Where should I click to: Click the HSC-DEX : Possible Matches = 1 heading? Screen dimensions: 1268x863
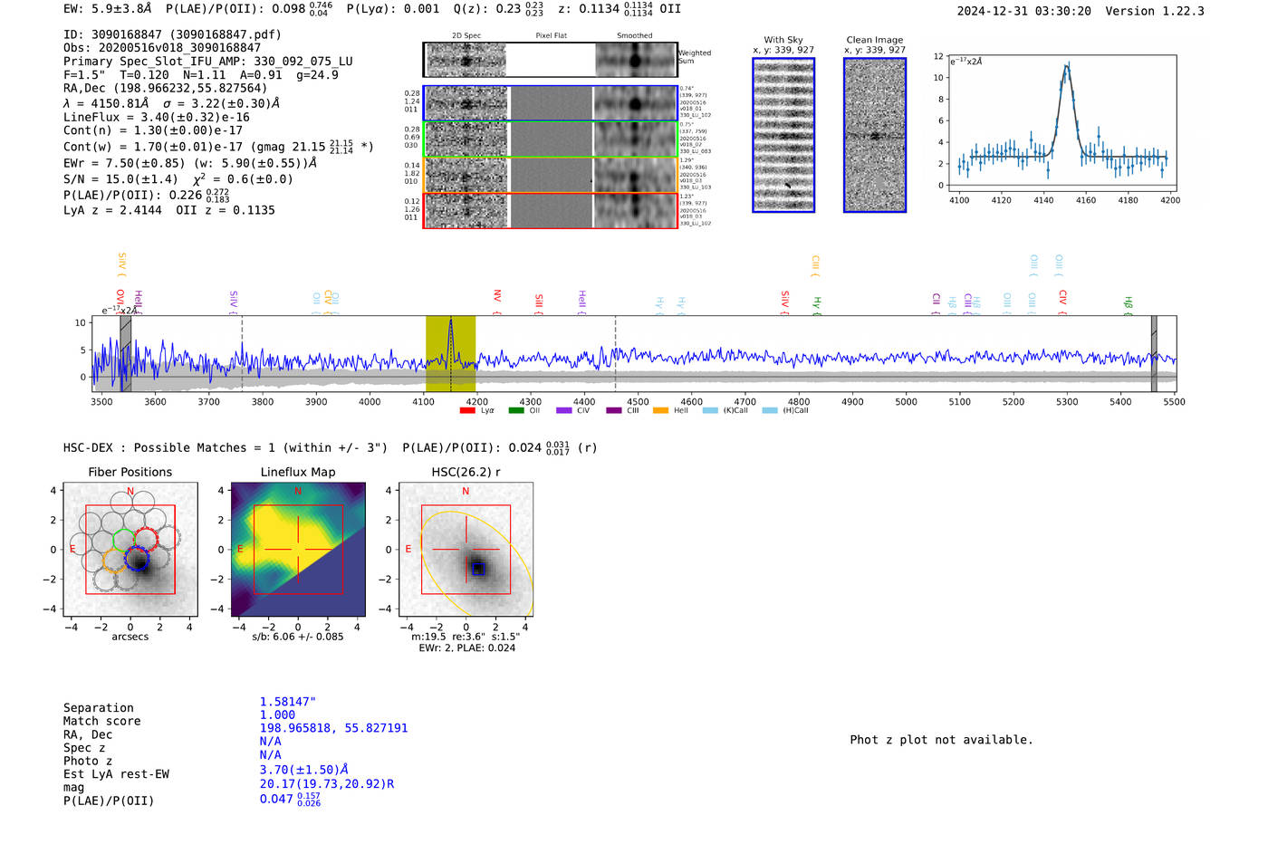point(226,447)
